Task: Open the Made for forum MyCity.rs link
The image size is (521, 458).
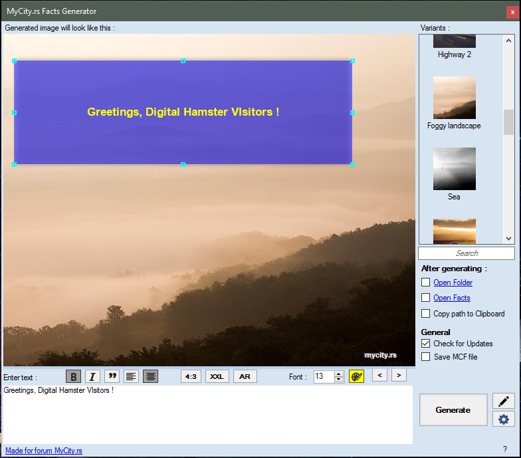Action: click(x=44, y=451)
